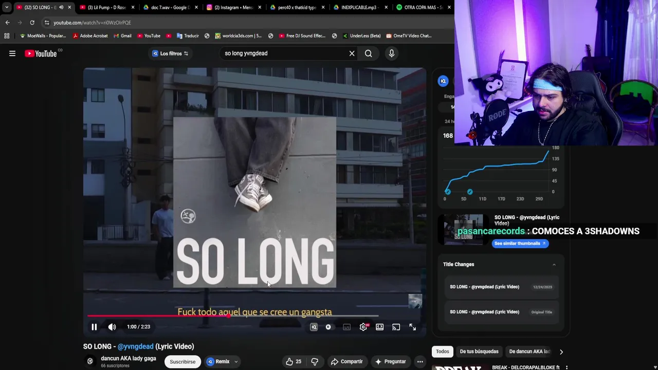The image size is (658, 370).
Task: Open the tab search dropdown arrow
Action: (6, 7)
